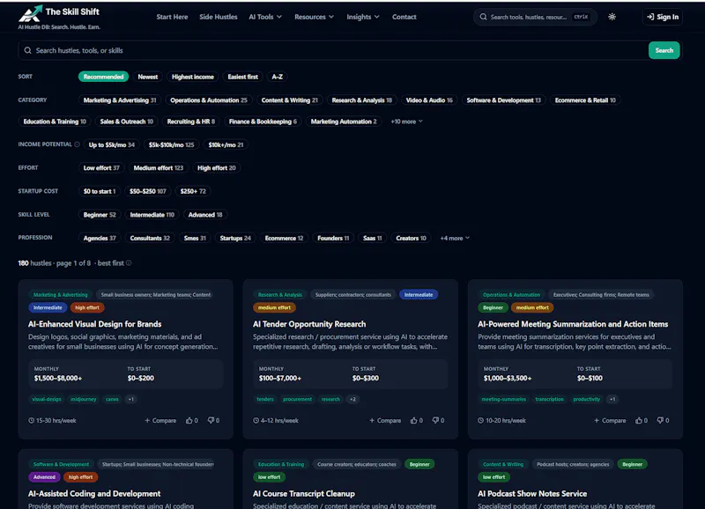Expand +2 tags on Tender Research card
The width and height of the screenshot is (705, 509).
(353, 399)
